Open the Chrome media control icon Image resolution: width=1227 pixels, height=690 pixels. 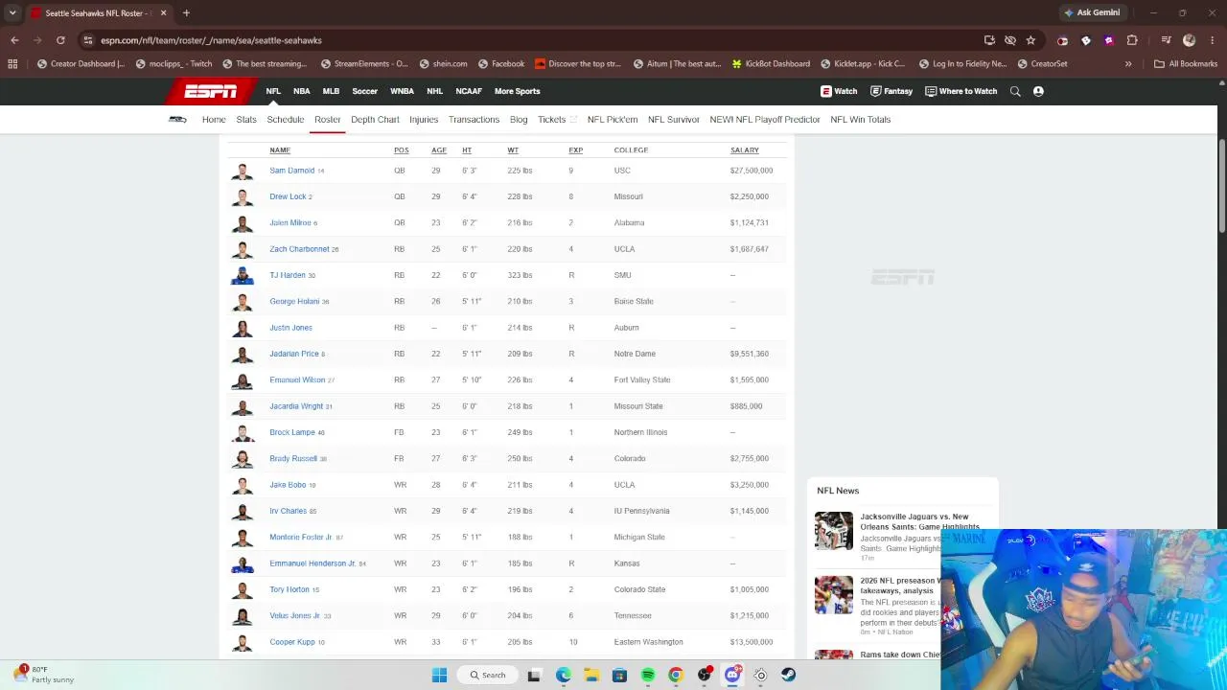pos(1166,40)
